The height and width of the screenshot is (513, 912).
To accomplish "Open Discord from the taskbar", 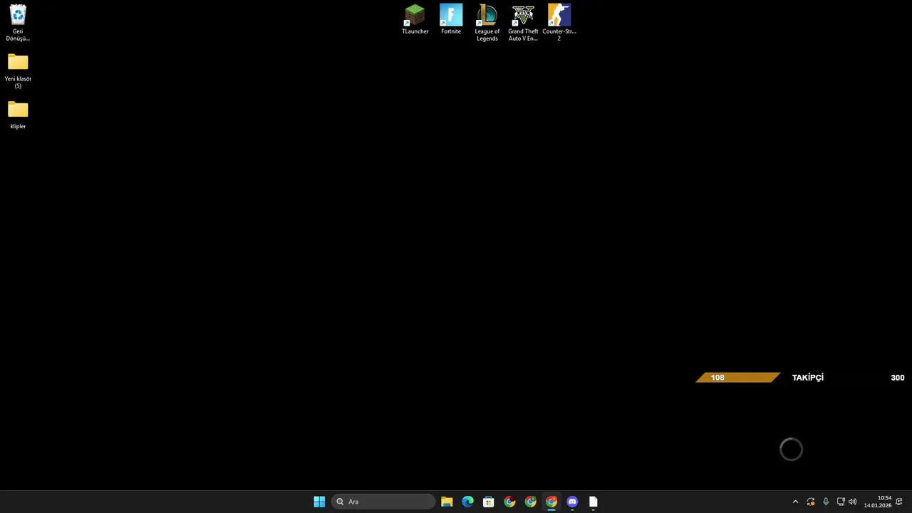I will (572, 502).
